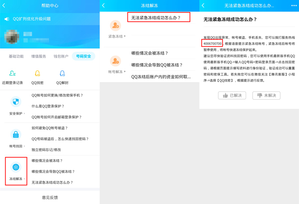Go back from the 帮助中心 screen
Image resolution: width=299 pixels, height=204 pixels.
click(3, 5)
